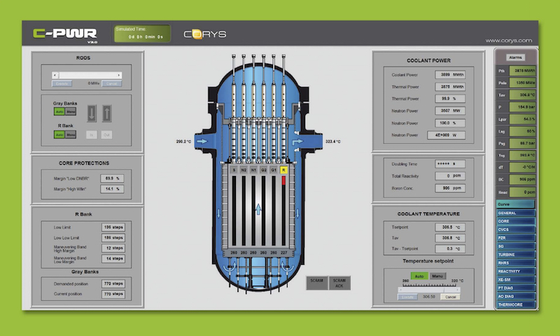Select the S rod bank label
The height and width of the screenshot is (336, 560).
click(234, 169)
